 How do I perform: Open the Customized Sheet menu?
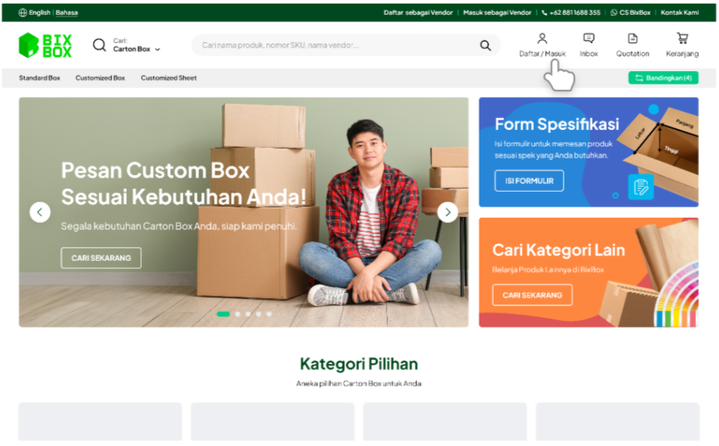(x=169, y=78)
